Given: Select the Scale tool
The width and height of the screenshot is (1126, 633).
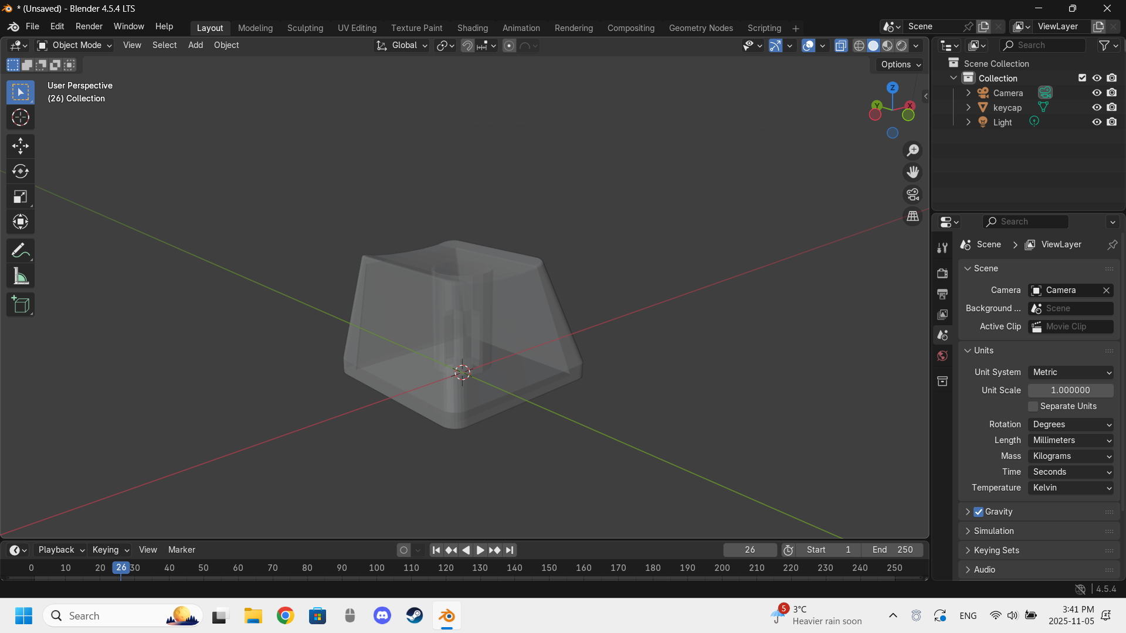Looking at the screenshot, I should tap(21, 197).
